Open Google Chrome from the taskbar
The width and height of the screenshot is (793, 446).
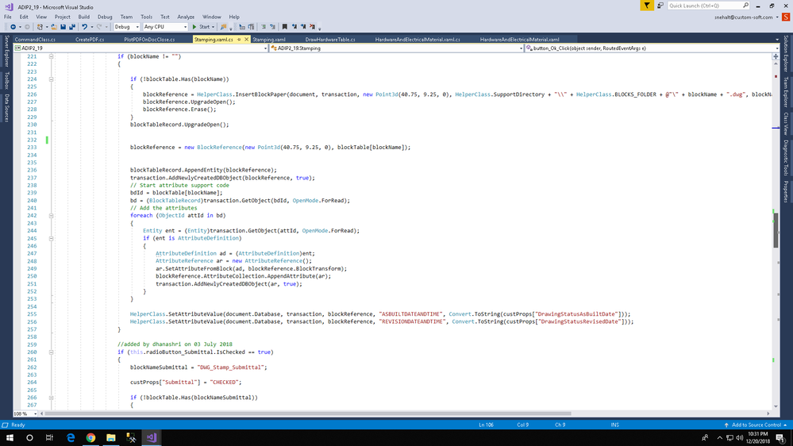(90, 437)
